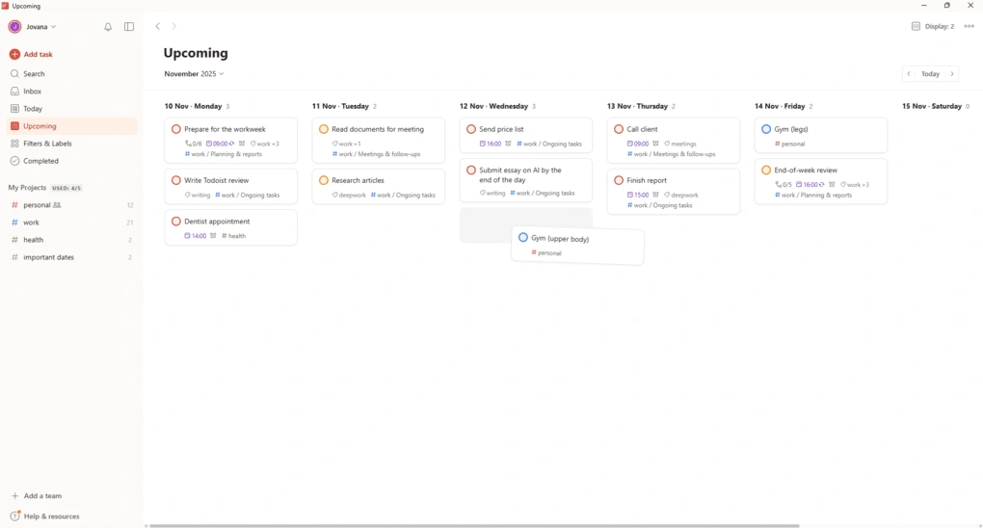
Task: Click Add a team link
Action: click(x=42, y=496)
